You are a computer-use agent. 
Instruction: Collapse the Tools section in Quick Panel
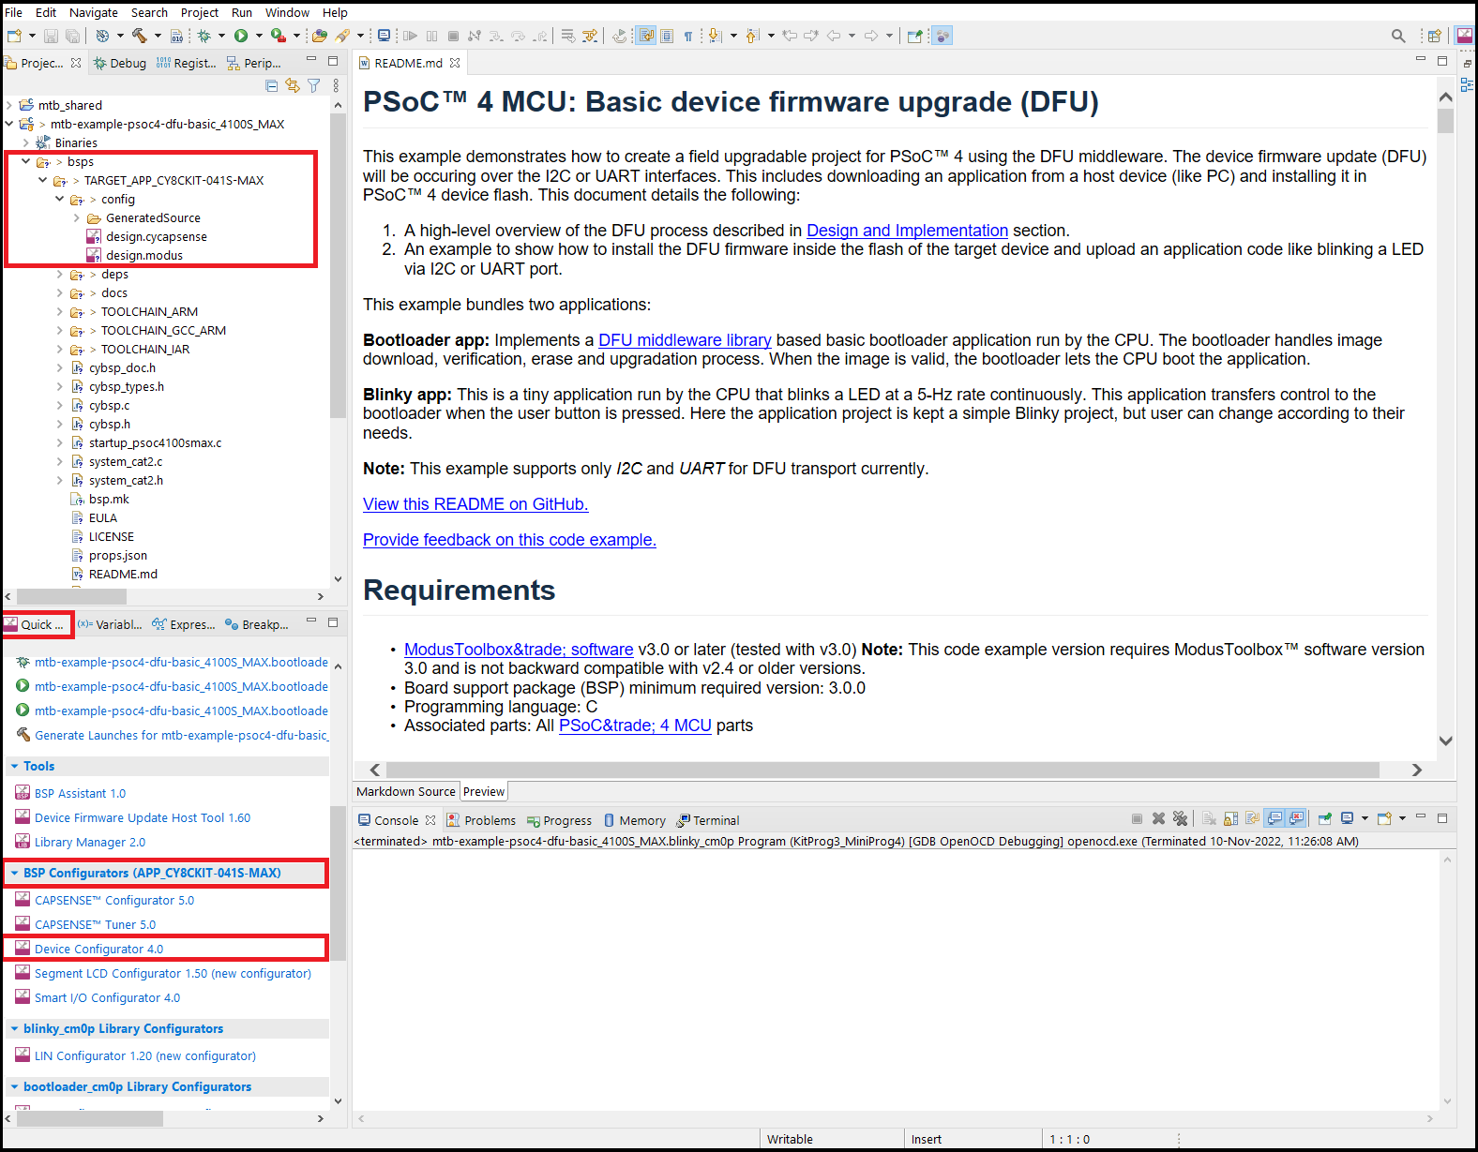[15, 766]
